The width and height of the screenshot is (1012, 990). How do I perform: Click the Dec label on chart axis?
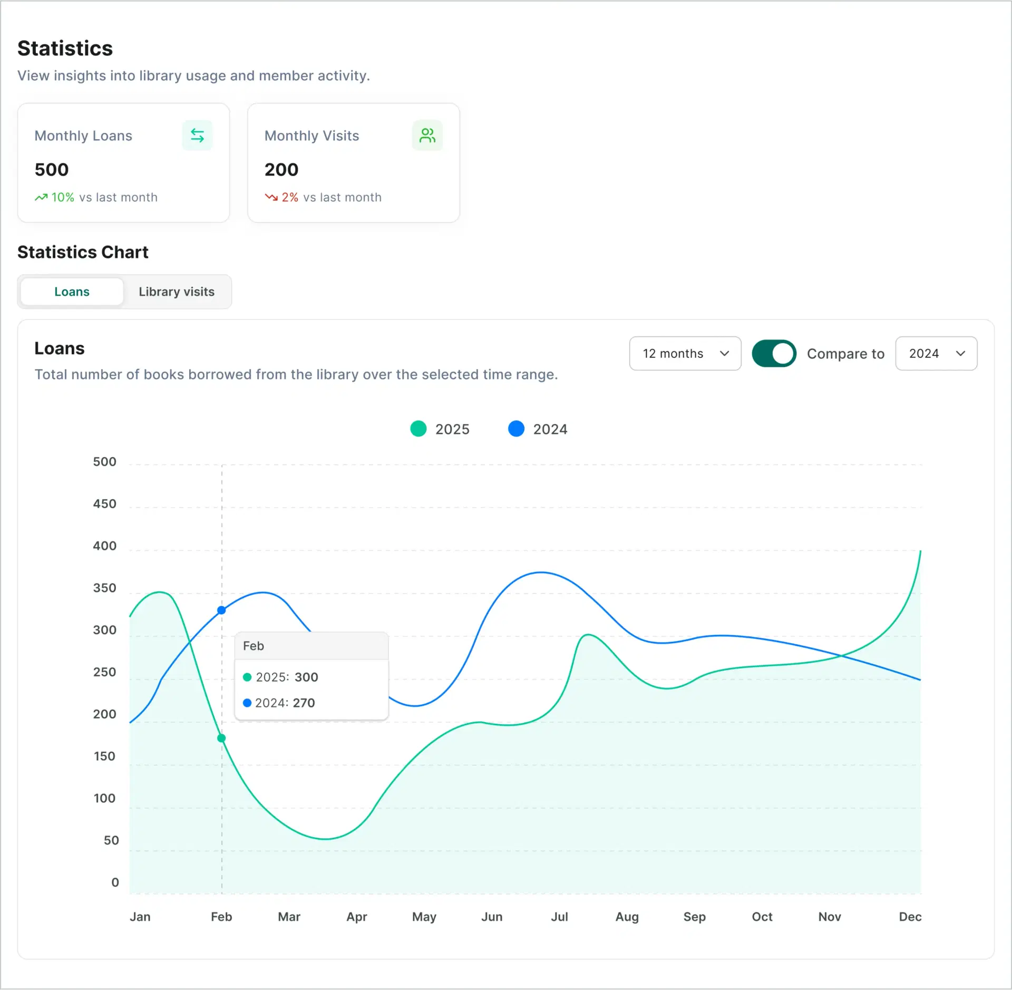point(910,917)
